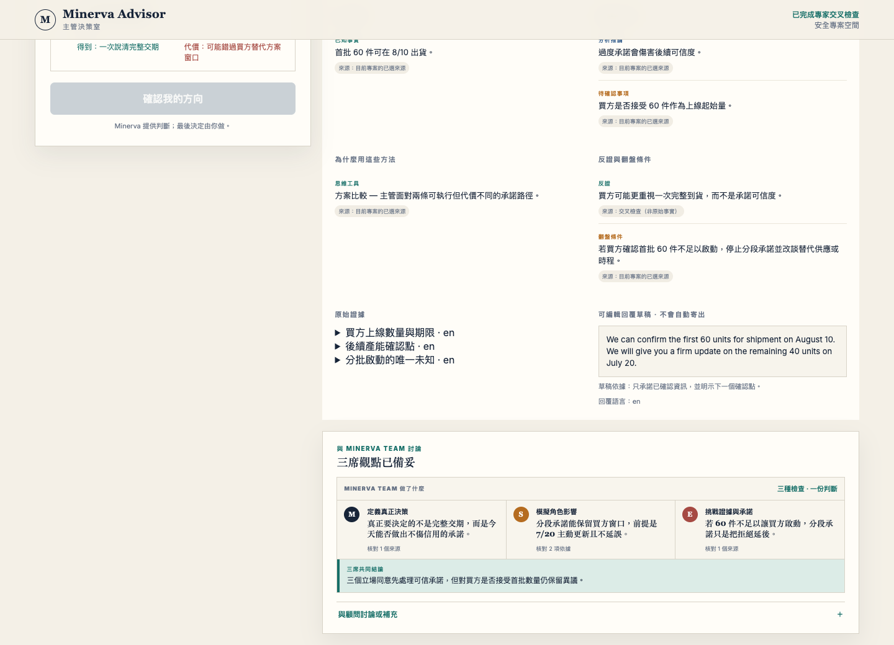Click the orange S avatar for 模擬角色影響
894x645 pixels.
tap(521, 514)
